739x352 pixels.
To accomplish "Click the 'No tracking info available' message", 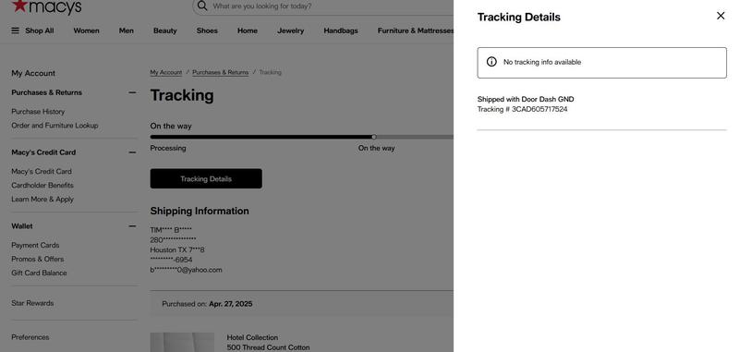I will [x=542, y=62].
